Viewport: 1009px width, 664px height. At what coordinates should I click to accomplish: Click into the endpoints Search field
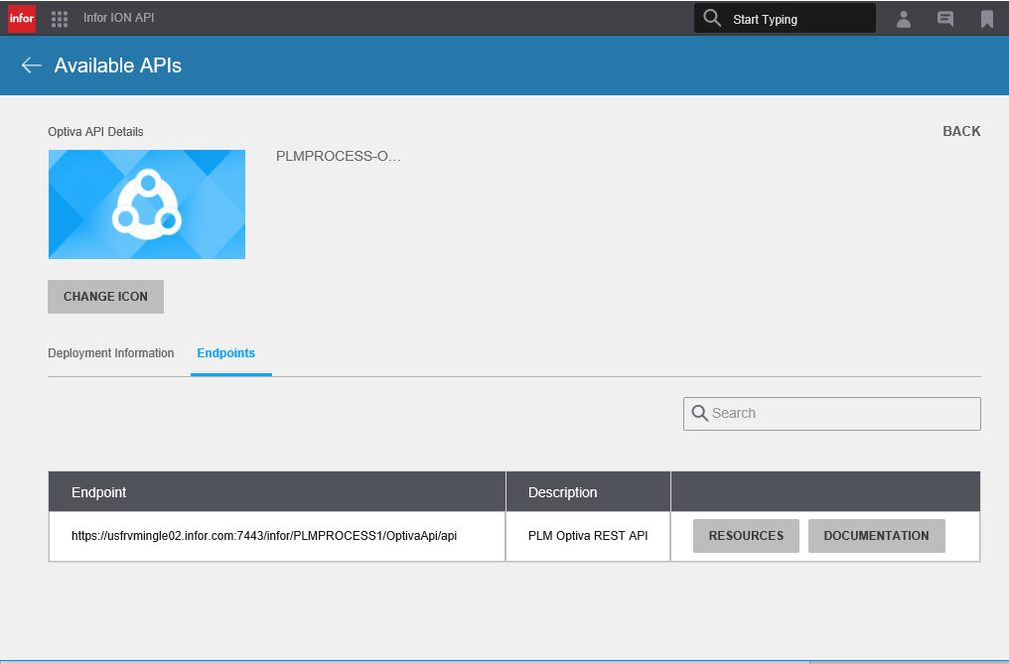tap(832, 414)
